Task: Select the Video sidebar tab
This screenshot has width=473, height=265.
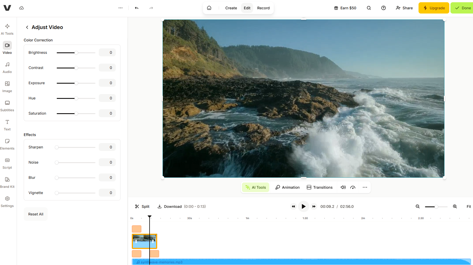Action: point(7,48)
